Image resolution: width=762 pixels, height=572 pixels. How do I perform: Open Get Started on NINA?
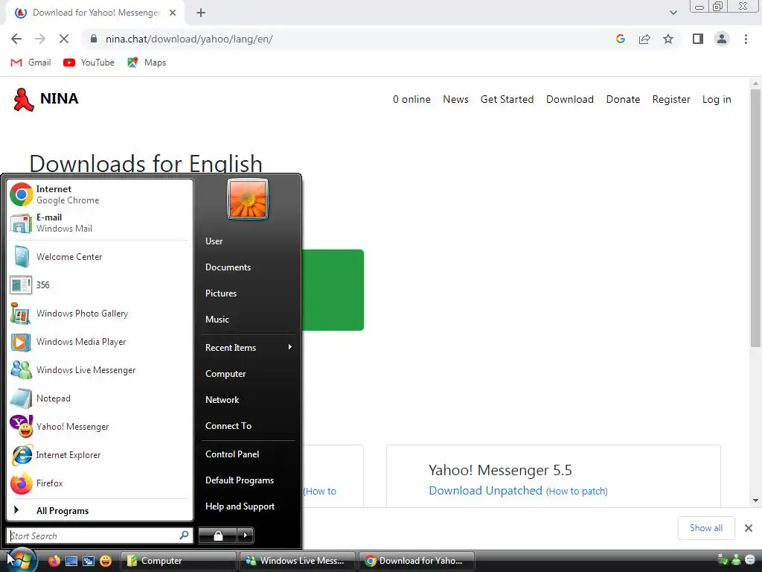coord(507,99)
